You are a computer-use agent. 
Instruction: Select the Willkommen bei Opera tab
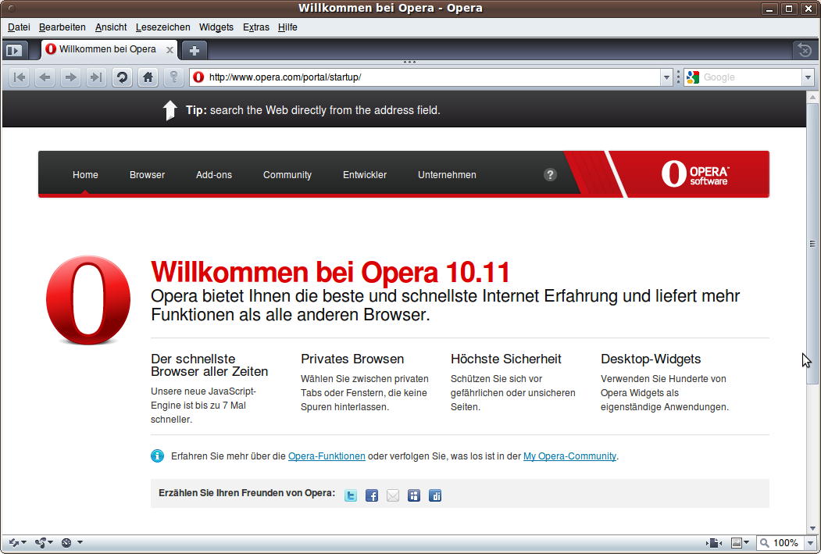[x=107, y=49]
